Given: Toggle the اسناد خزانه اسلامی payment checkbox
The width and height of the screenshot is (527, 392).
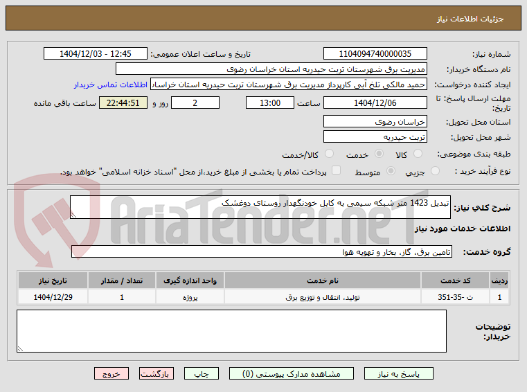Looking at the screenshot, I should tap(336, 170).
